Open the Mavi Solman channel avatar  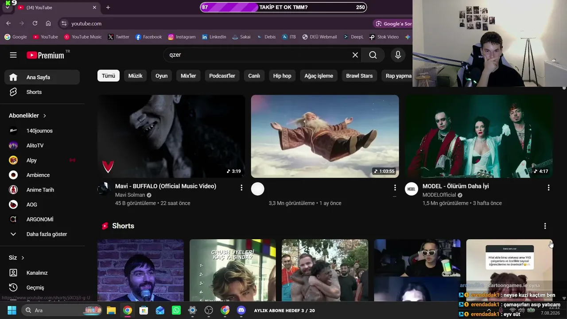[x=104, y=189]
